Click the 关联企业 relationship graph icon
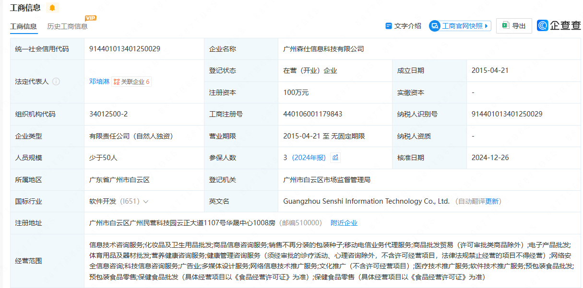Image resolution: width=583 pixels, height=288 pixels. (117, 82)
